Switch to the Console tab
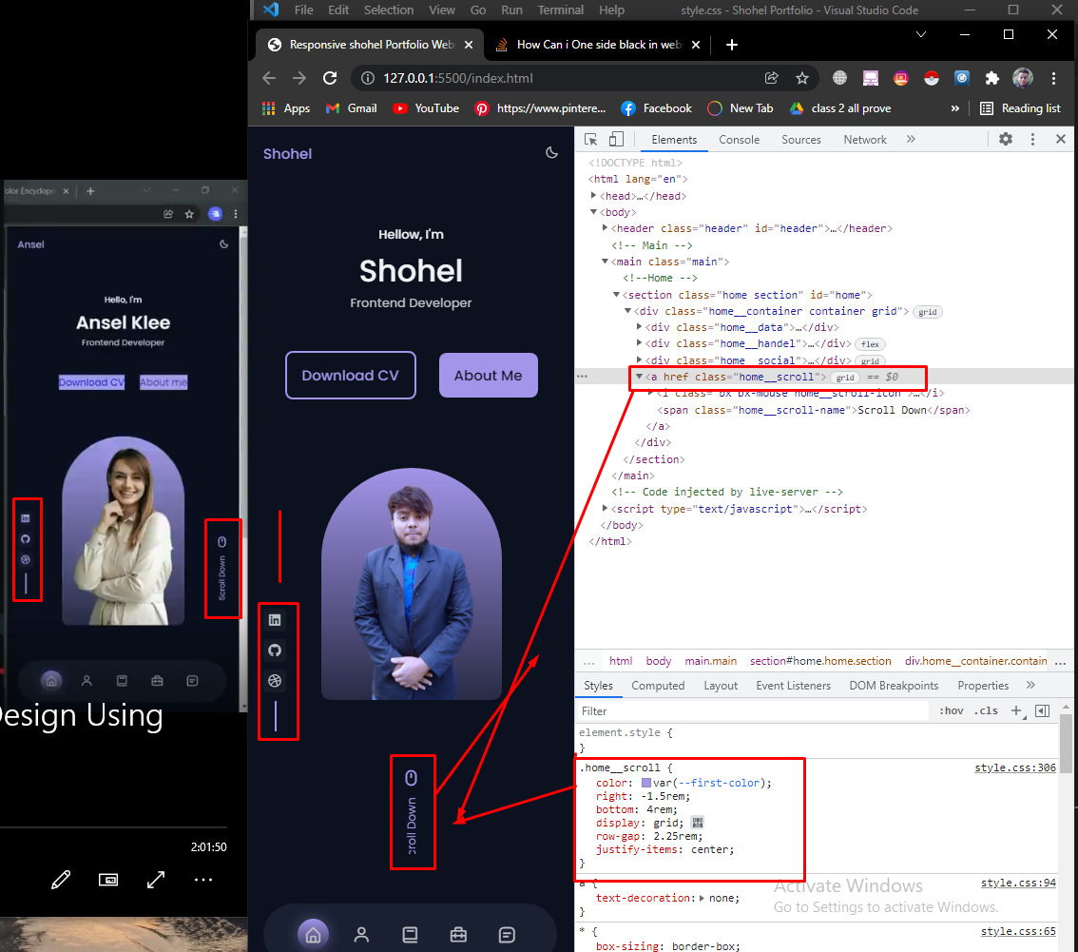1078x952 pixels. click(x=739, y=140)
